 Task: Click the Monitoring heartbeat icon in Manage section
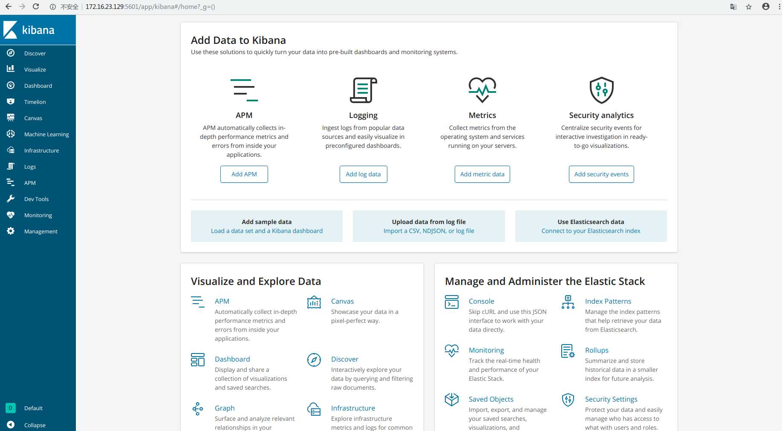[452, 351]
